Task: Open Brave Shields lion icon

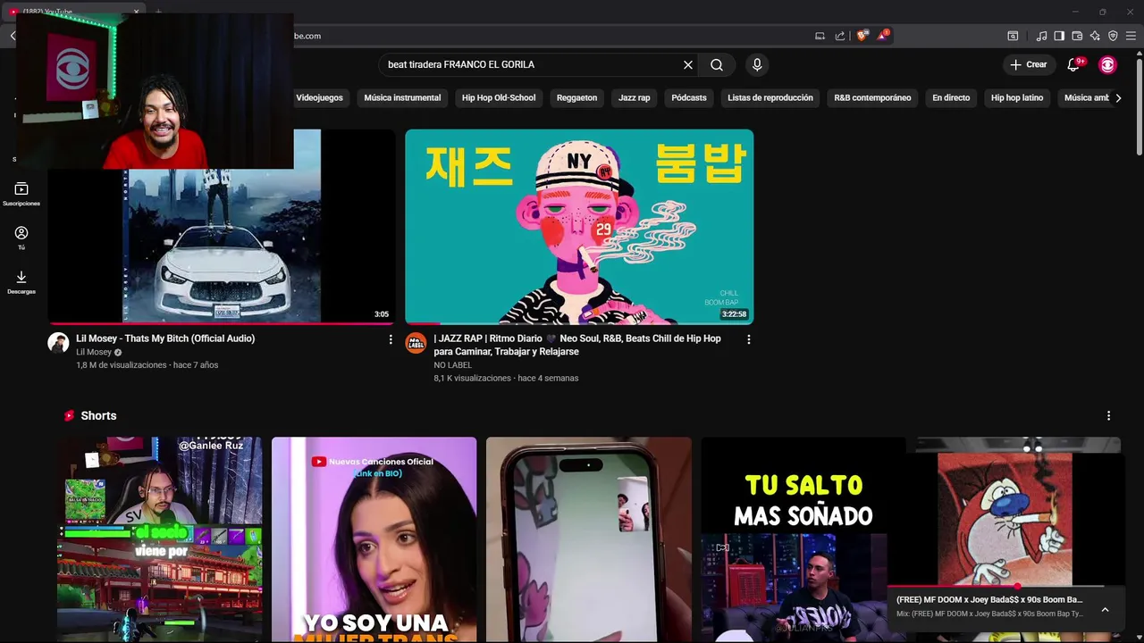Action: pyautogui.click(x=862, y=36)
